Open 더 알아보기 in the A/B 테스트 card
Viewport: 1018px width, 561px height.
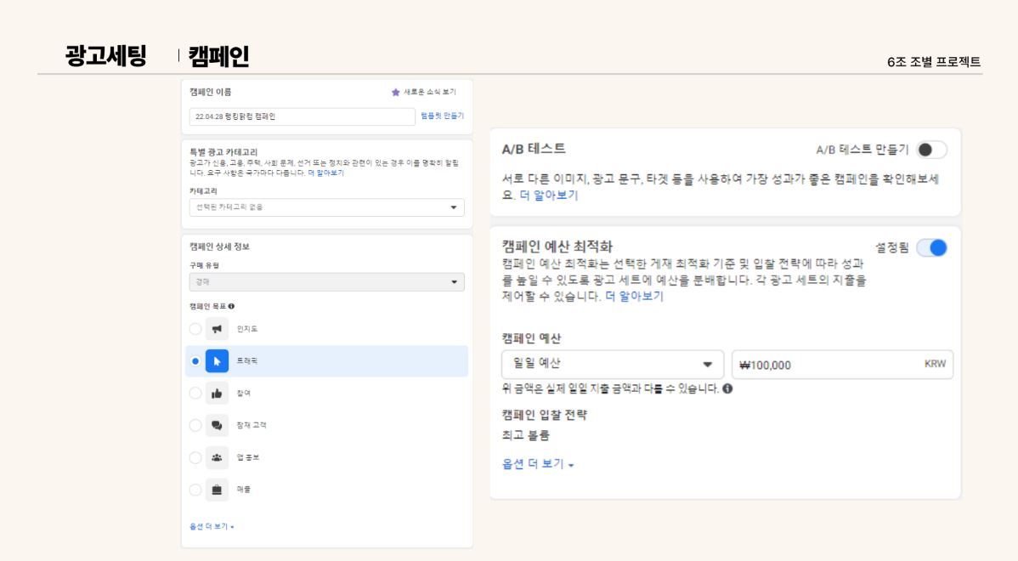click(549, 195)
